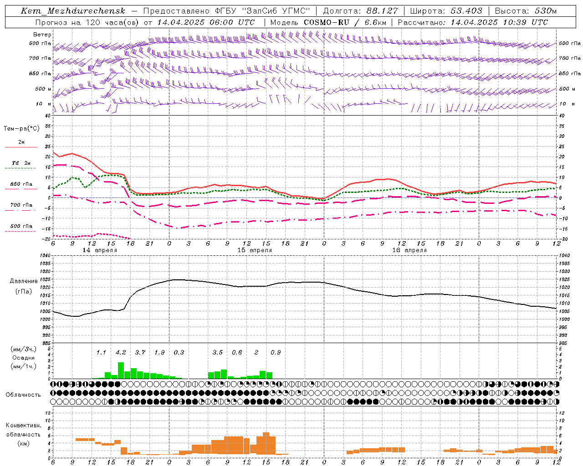
Task: Select the "Td 2м" dew point legend entry
Action: pos(21,163)
